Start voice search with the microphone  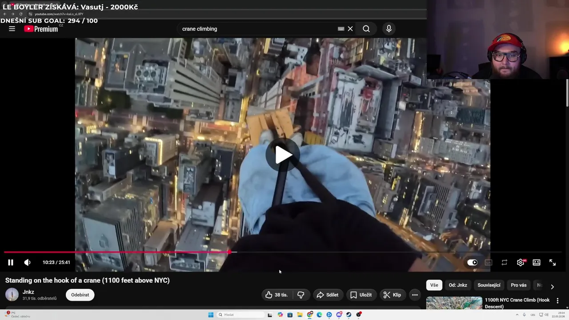(x=389, y=29)
